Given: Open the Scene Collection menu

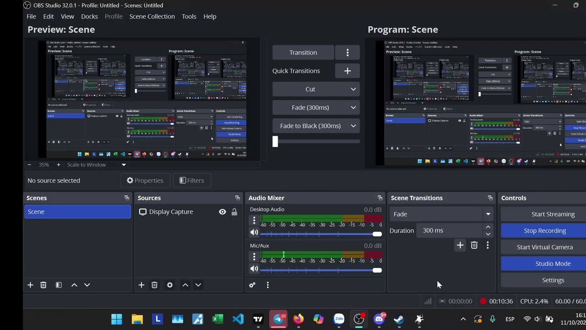Looking at the screenshot, I should click(152, 16).
